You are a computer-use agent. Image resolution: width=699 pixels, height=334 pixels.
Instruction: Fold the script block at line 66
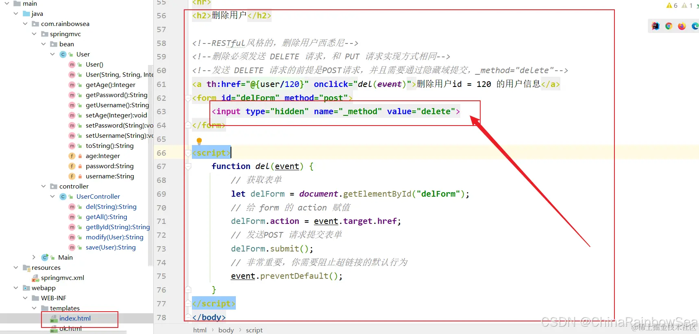[x=188, y=153]
